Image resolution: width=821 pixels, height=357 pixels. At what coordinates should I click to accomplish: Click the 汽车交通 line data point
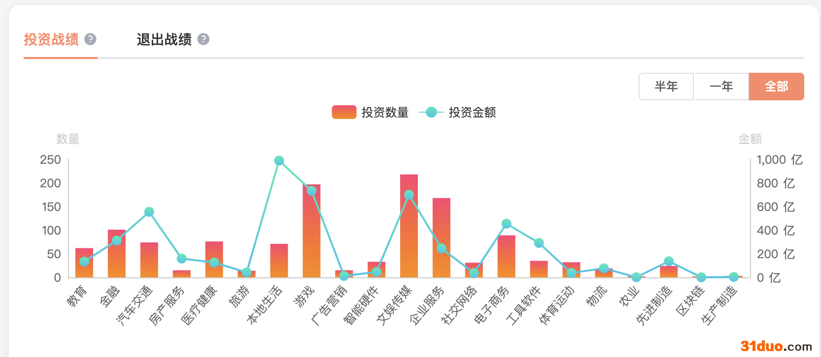tap(149, 212)
